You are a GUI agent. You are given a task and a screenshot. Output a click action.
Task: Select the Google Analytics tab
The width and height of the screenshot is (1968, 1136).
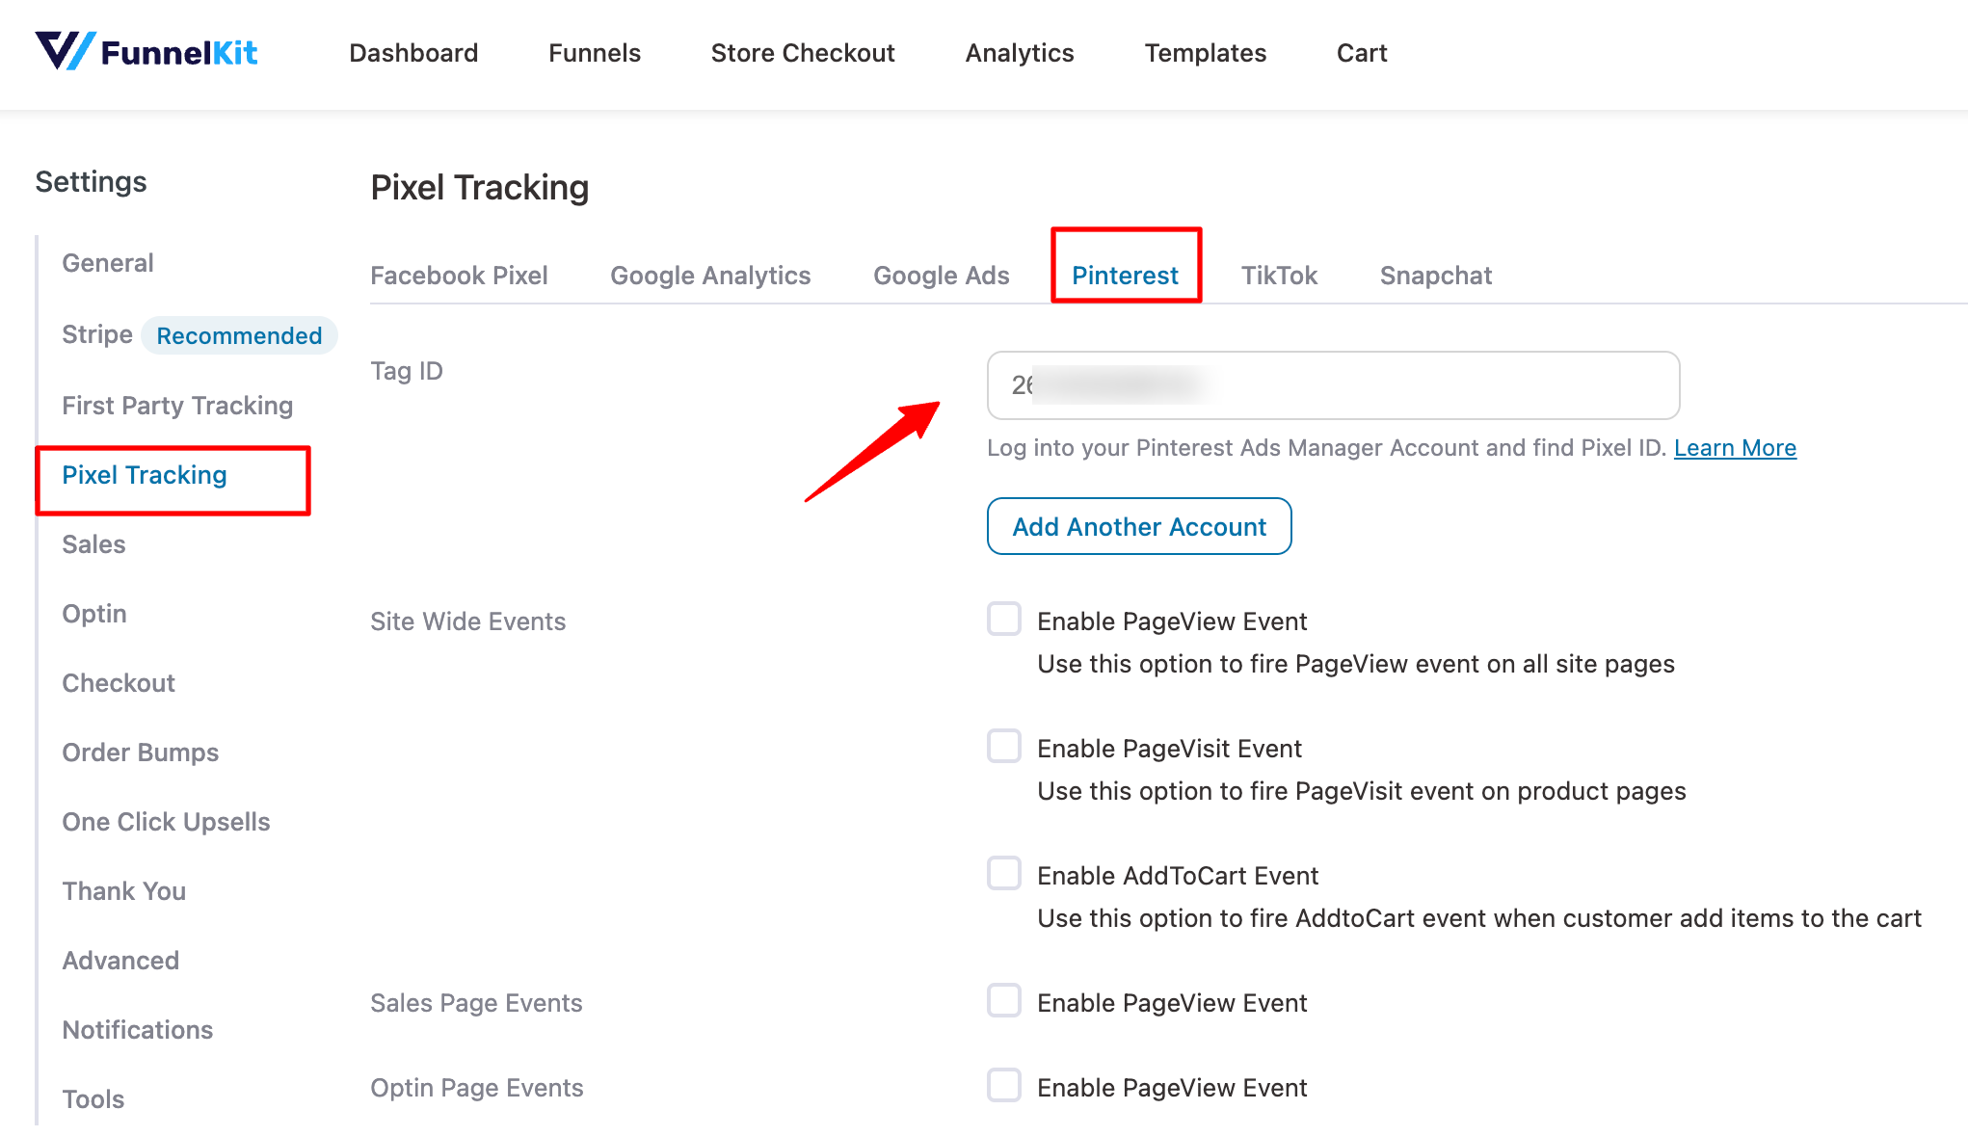pos(710,276)
